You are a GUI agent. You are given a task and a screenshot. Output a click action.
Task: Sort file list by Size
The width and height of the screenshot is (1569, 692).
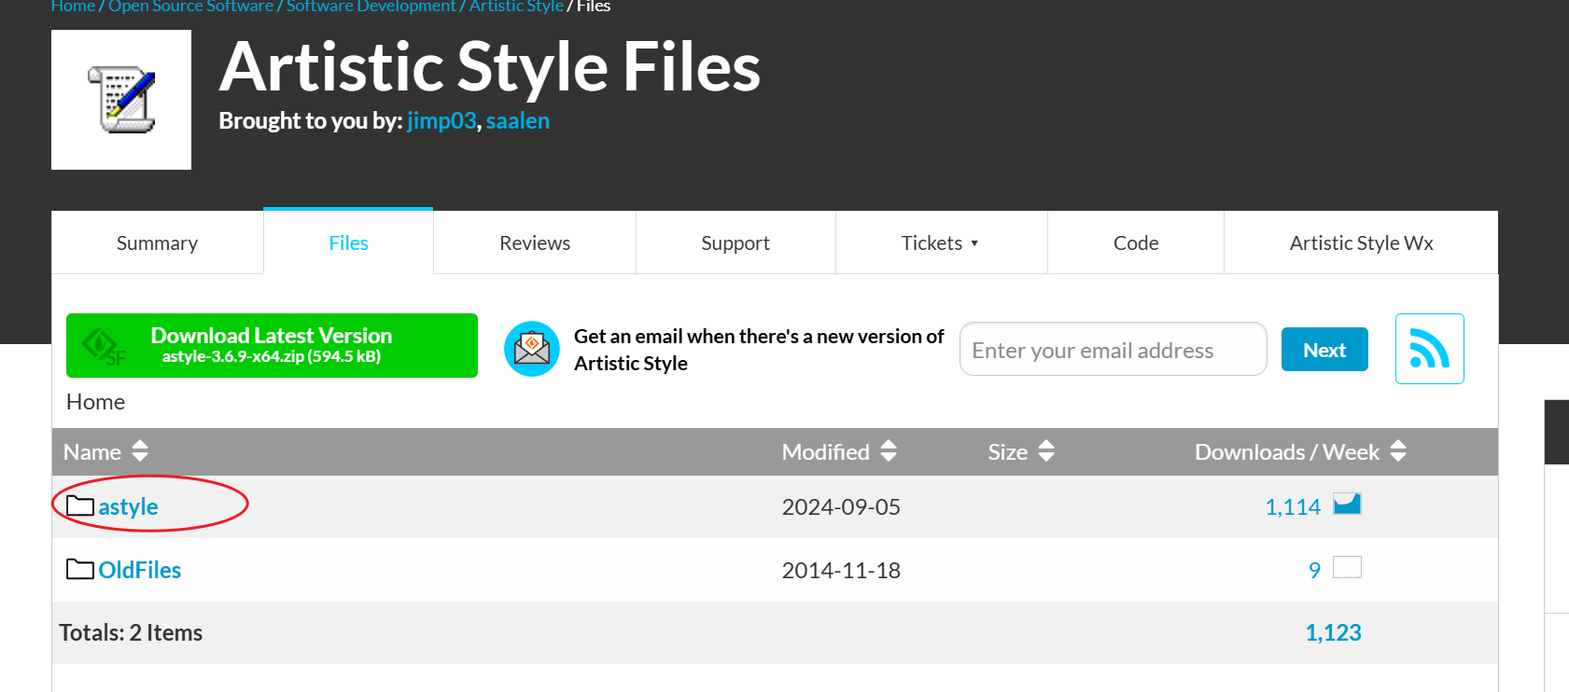tap(1021, 451)
